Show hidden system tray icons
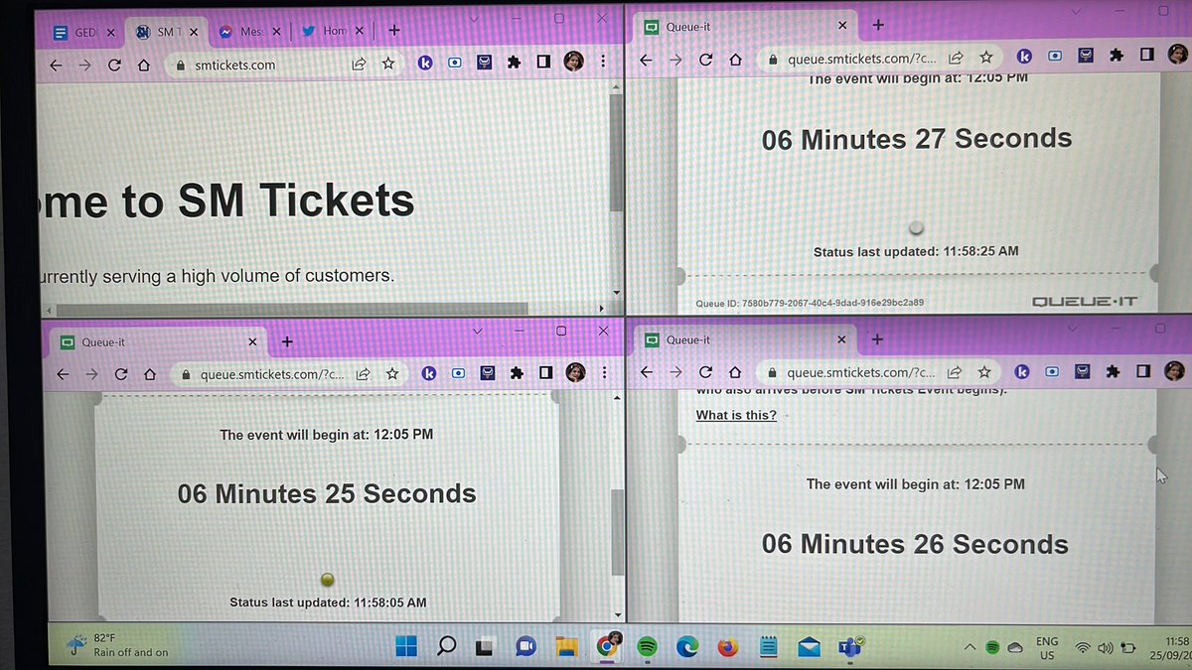 (970, 647)
